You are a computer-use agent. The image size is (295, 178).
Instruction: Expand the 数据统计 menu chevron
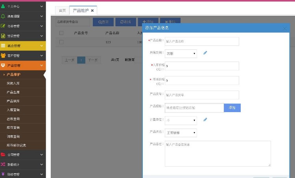click(x=42, y=164)
